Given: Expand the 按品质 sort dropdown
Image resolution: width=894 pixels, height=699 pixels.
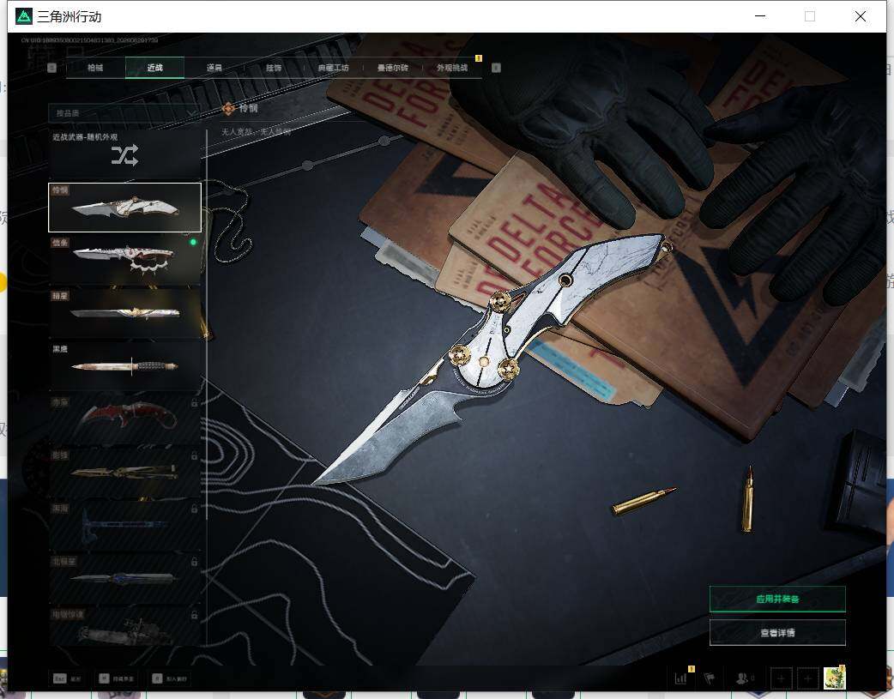Looking at the screenshot, I should tap(124, 113).
